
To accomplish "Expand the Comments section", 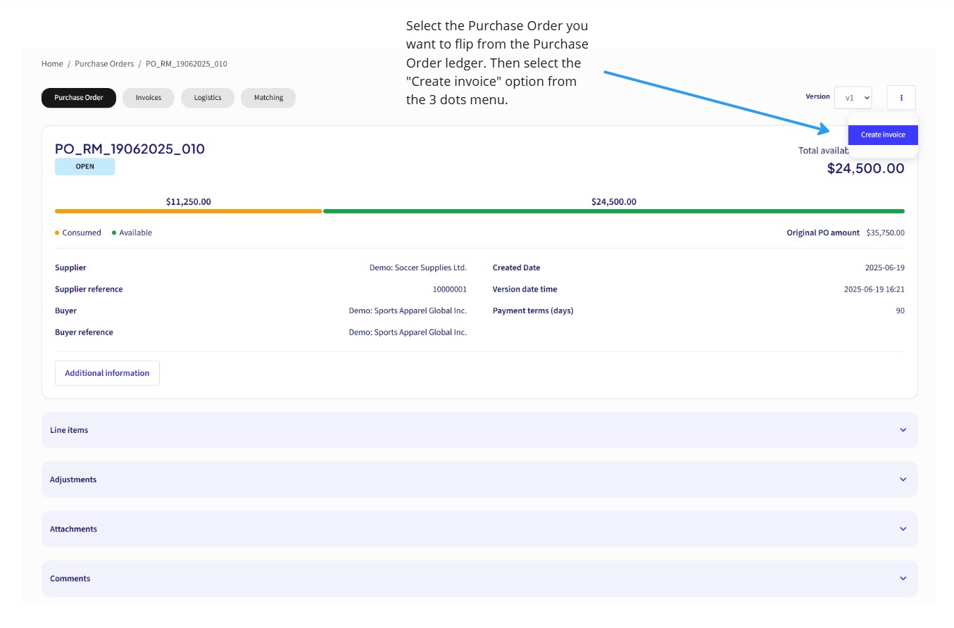I will tap(902, 578).
